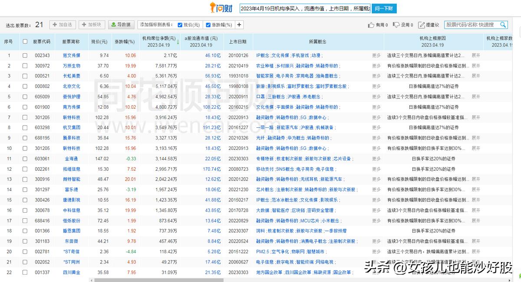Screen dimensions: 521x282
Task: Uncheck the 涨跌幅(%) indicator checkbox
Action: (x=208, y=25)
